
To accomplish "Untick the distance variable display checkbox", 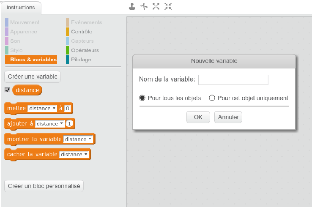I will (x=7, y=90).
